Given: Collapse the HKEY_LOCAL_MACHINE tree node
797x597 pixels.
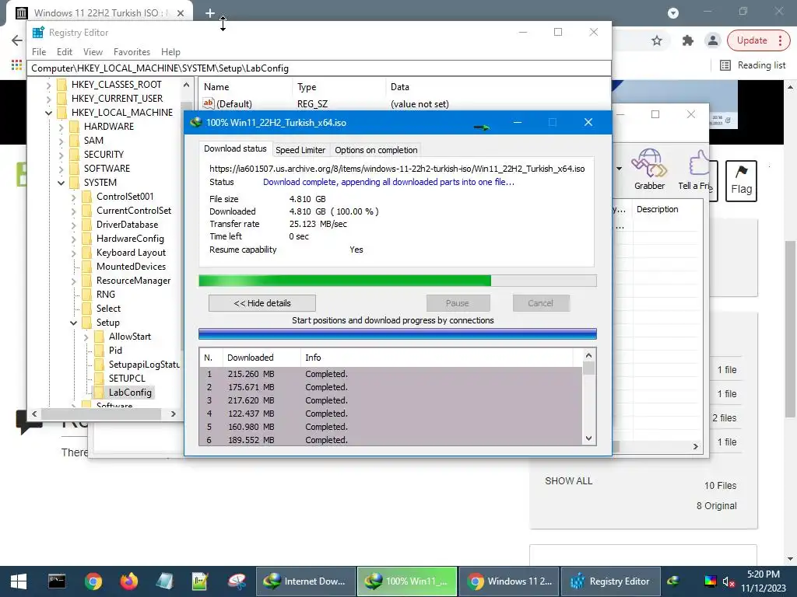Looking at the screenshot, I should 48,113.
